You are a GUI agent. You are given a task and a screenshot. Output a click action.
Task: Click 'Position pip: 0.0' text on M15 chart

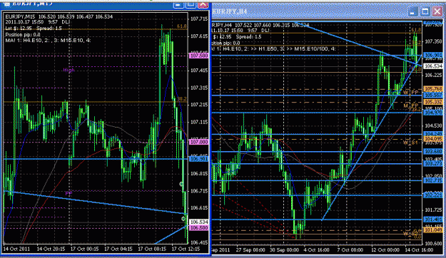(23, 34)
